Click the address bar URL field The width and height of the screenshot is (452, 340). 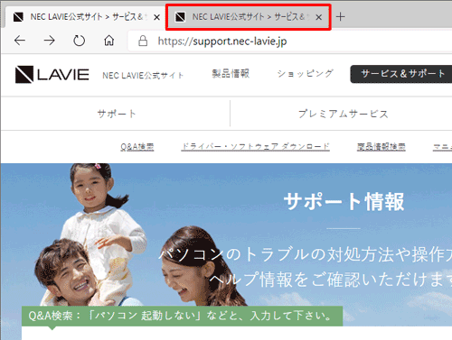click(289, 41)
